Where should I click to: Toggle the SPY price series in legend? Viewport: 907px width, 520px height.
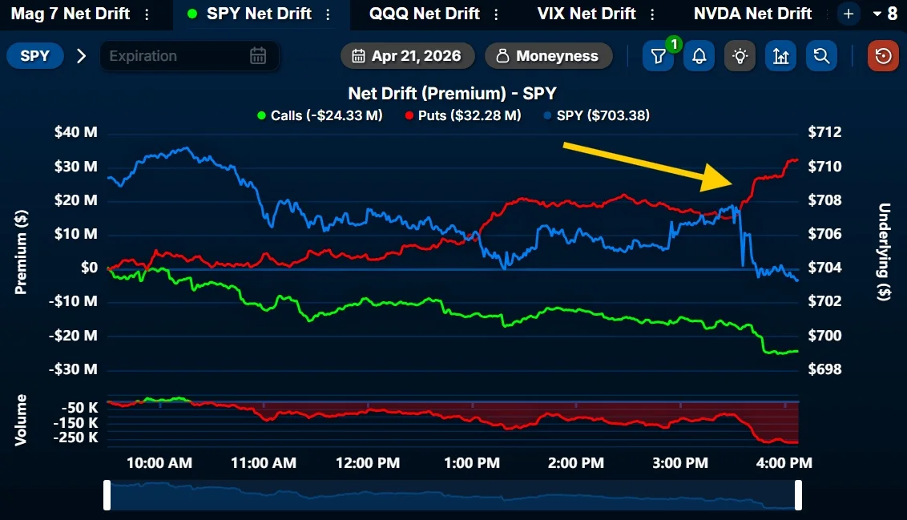click(x=597, y=115)
